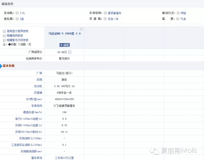Viewport: 204px width, 161px height.
Task: Select the 暂无报价 dealer price cell
Action: (x=64, y=59)
